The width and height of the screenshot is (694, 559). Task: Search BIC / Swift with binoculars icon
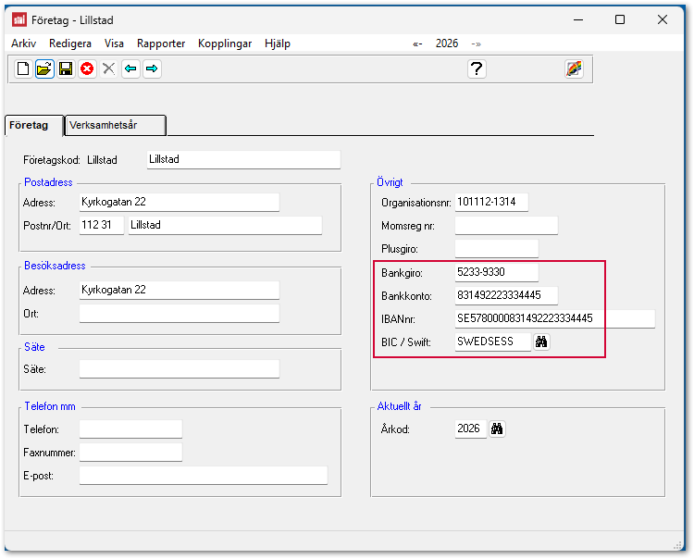tap(542, 342)
